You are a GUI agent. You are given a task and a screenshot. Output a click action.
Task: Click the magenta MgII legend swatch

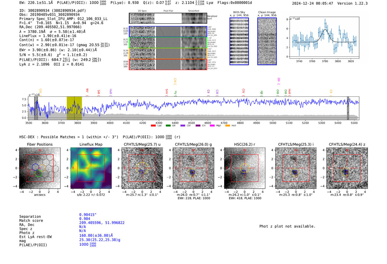click(212, 126)
